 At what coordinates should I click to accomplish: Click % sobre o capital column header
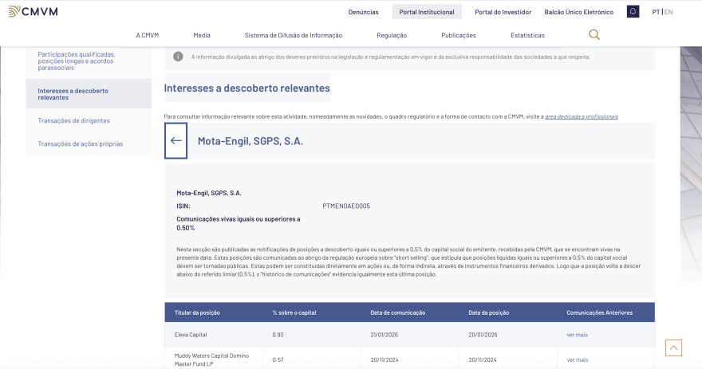[x=294, y=312]
